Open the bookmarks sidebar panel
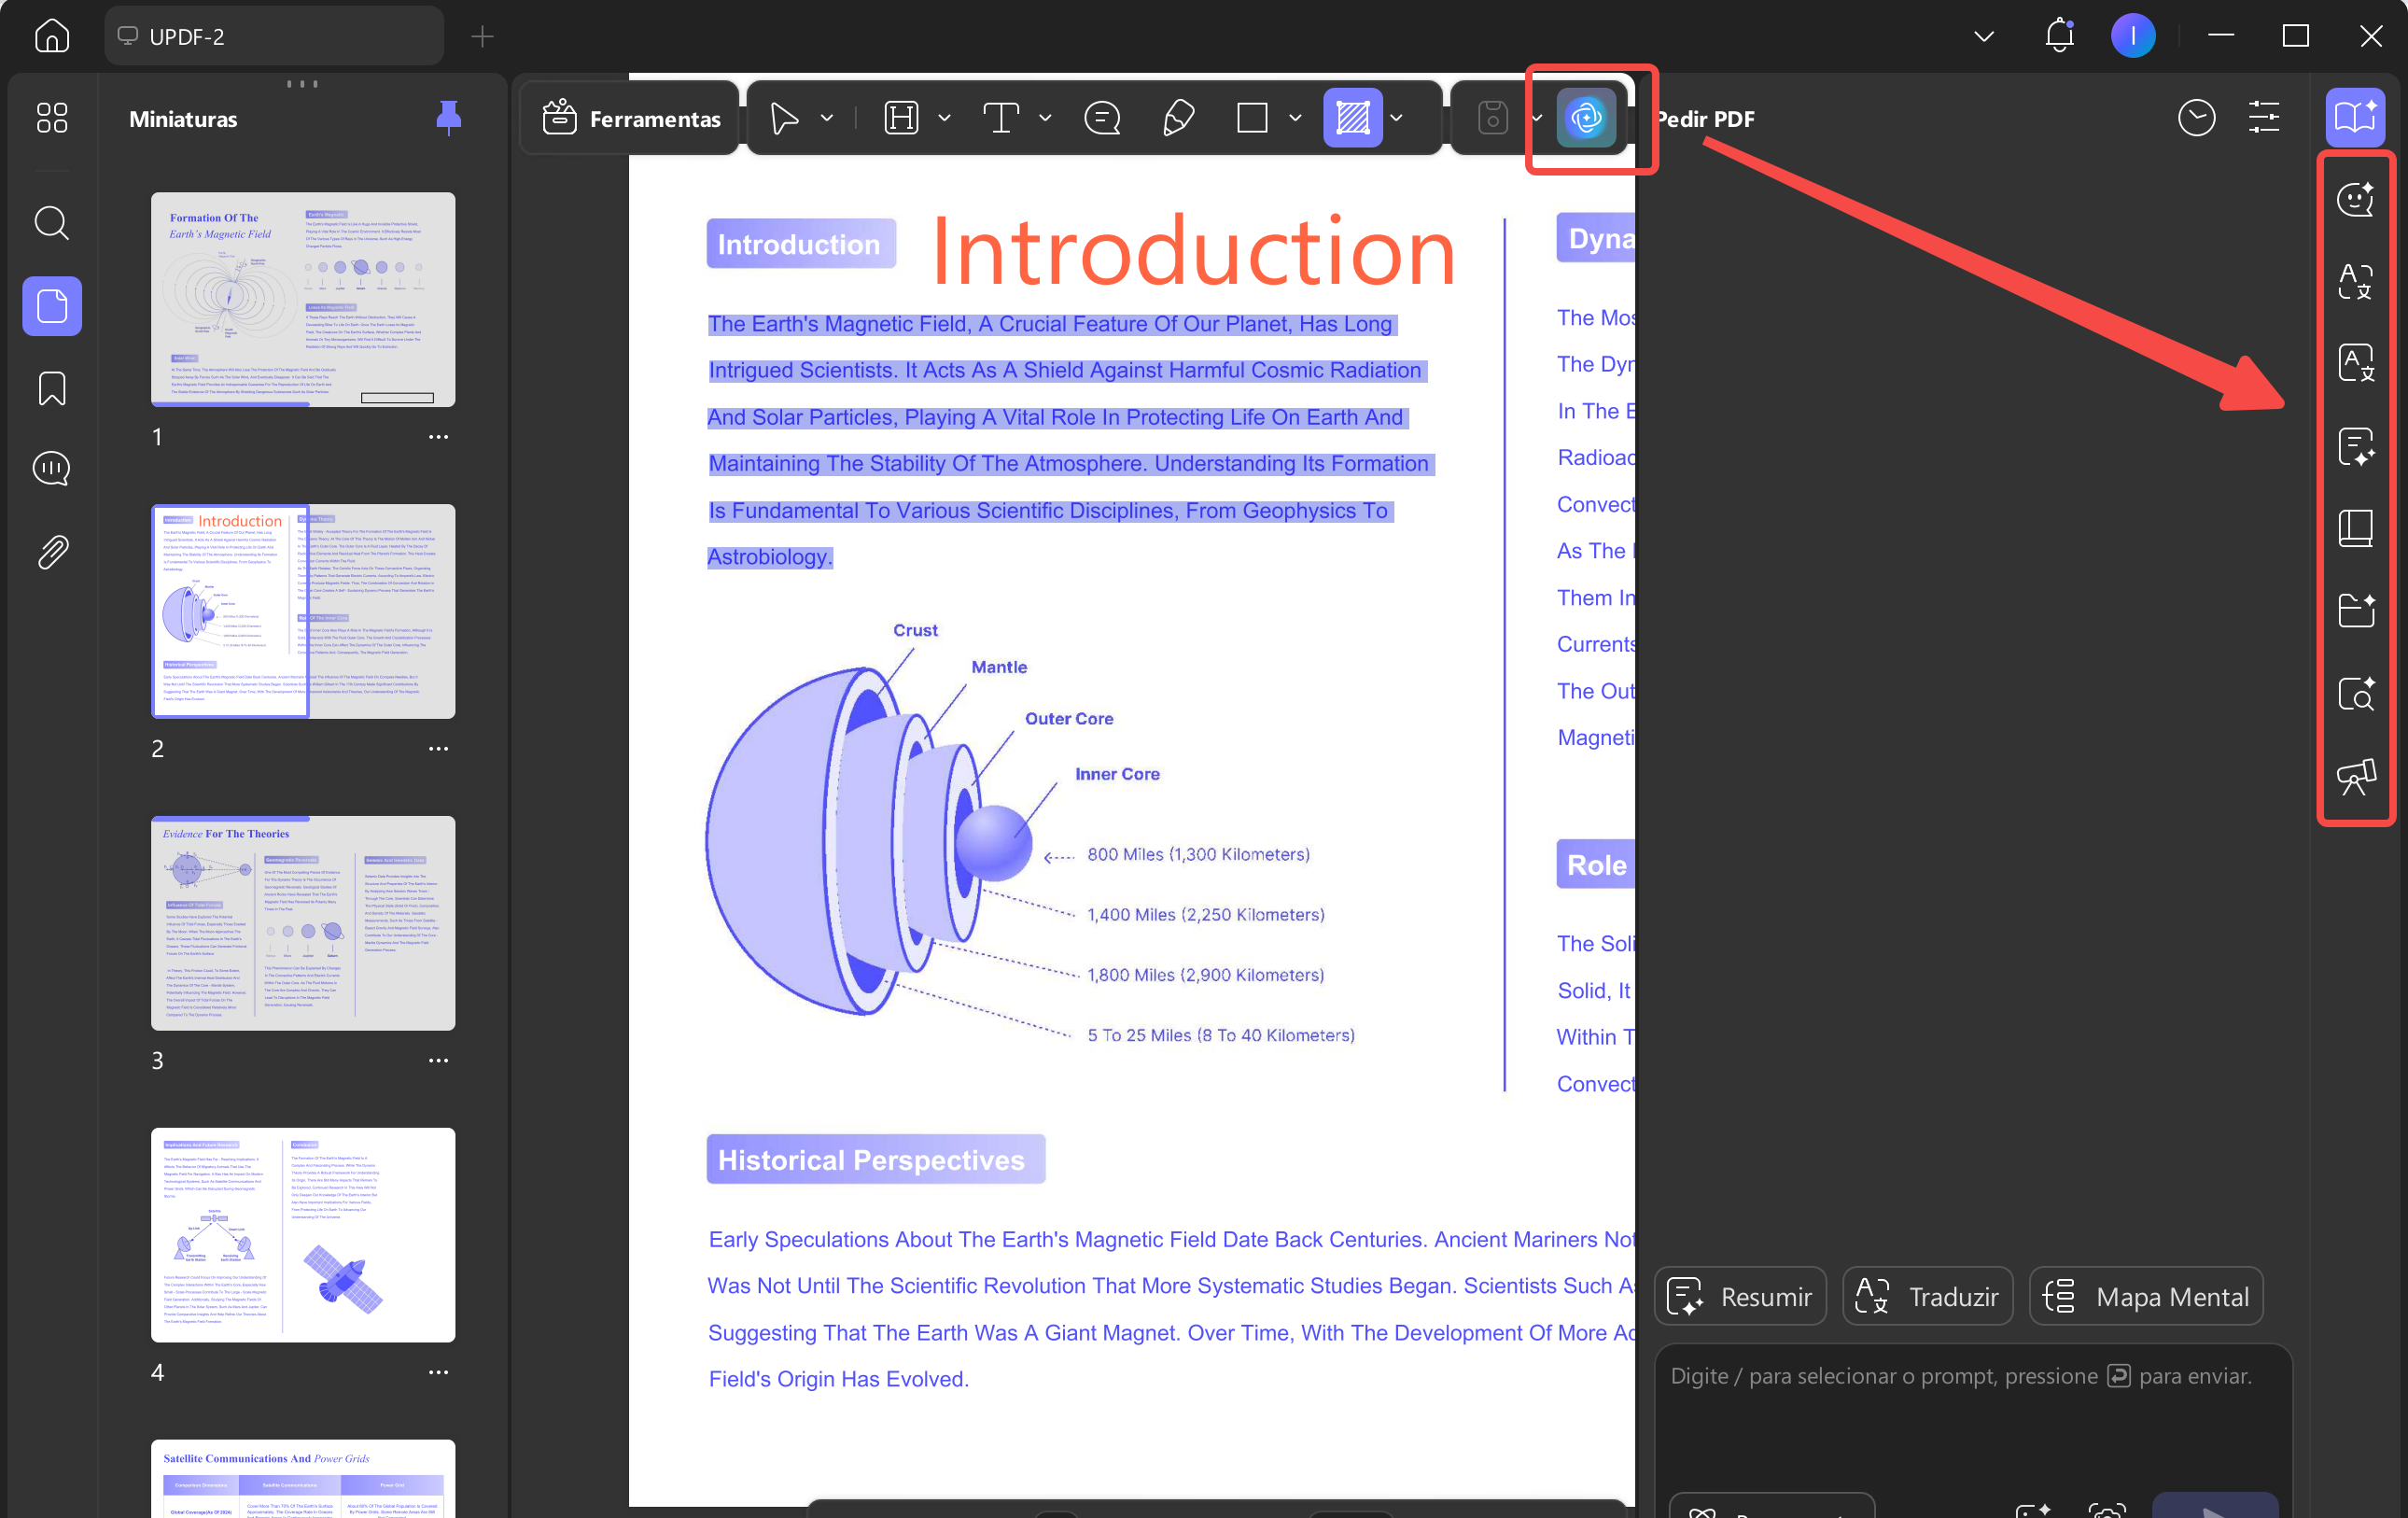 click(52, 388)
